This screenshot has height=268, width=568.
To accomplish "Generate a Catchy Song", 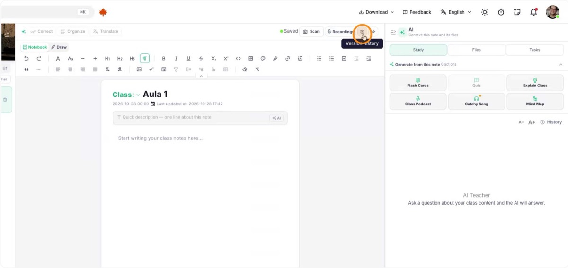I will pyautogui.click(x=477, y=101).
